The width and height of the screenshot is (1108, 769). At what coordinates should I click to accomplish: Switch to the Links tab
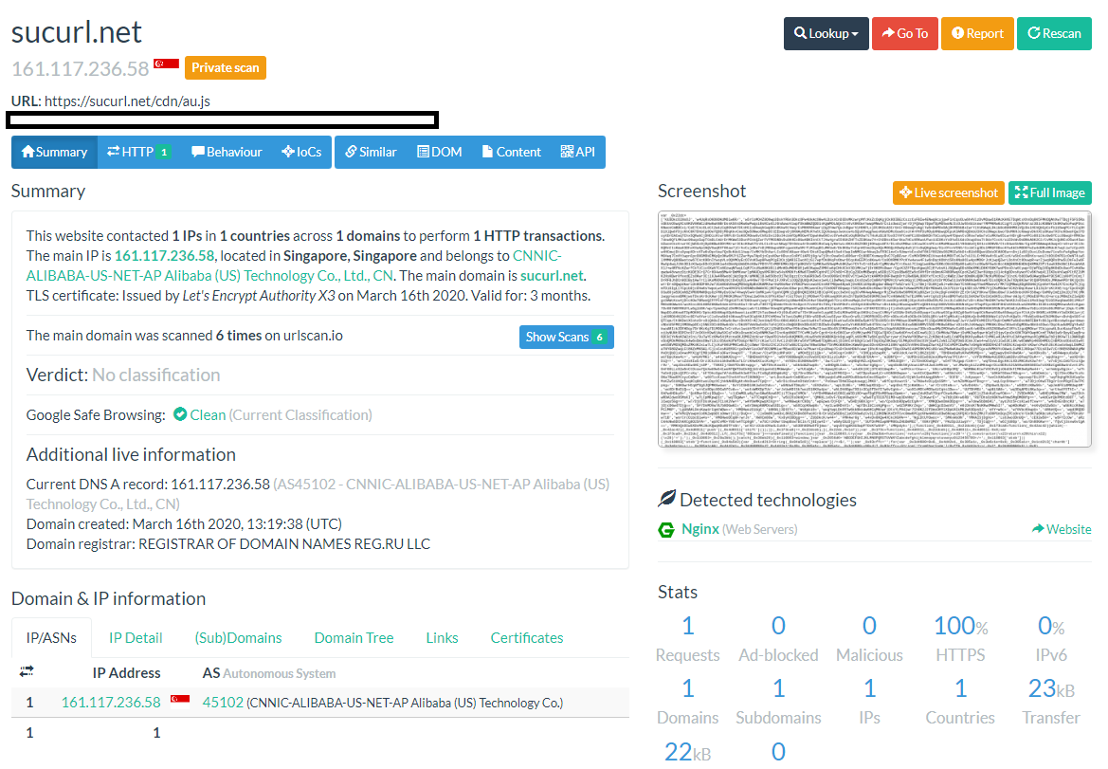point(443,638)
